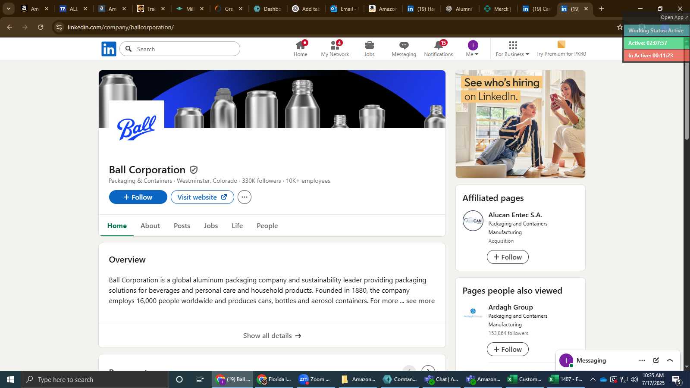This screenshot has height=388, width=690.
Task: Reload the page
Action: (41, 27)
